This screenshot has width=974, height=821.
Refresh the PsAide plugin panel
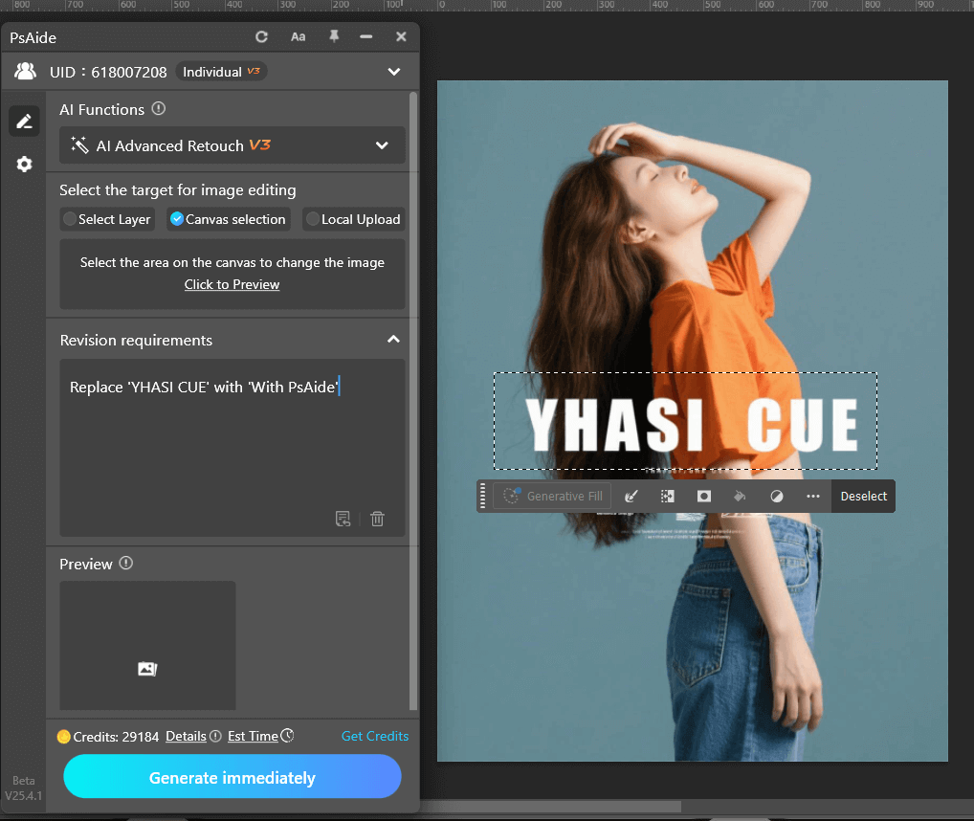[x=261, y=36]
